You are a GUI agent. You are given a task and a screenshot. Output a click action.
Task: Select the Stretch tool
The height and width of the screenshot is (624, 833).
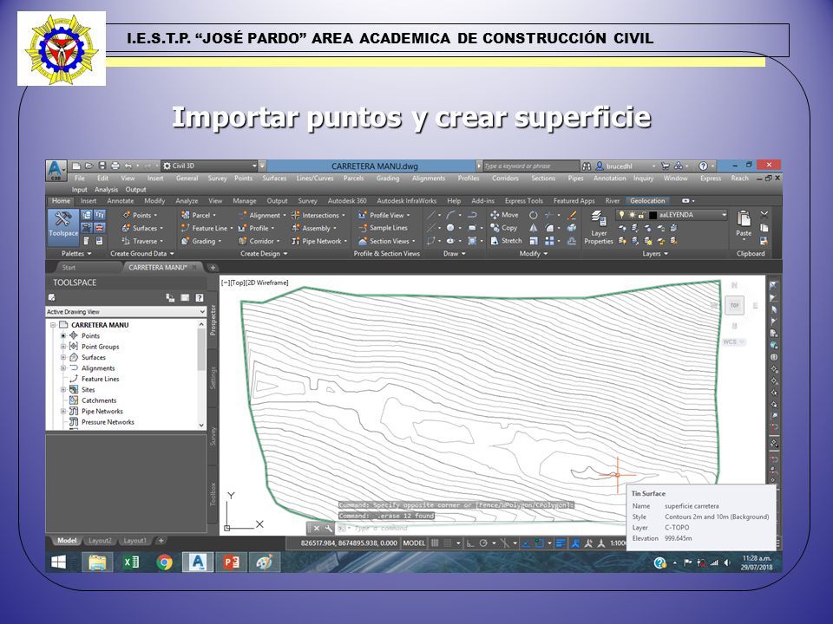pyautogui.click(x=506, y=241)
